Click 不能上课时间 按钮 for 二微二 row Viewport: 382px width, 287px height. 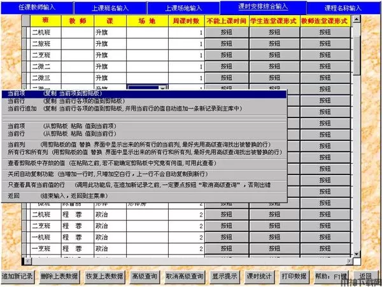pyautogui.click(x=227, y=67)
